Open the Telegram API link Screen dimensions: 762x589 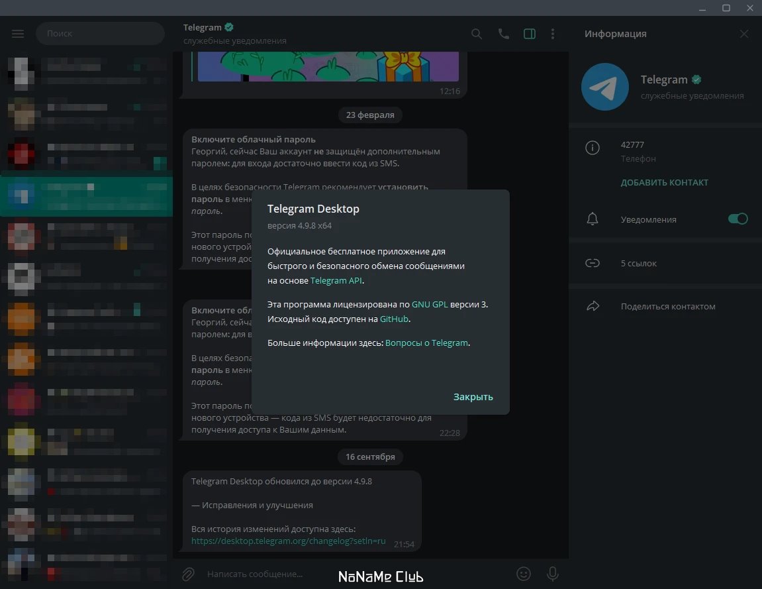pos(336,281)
